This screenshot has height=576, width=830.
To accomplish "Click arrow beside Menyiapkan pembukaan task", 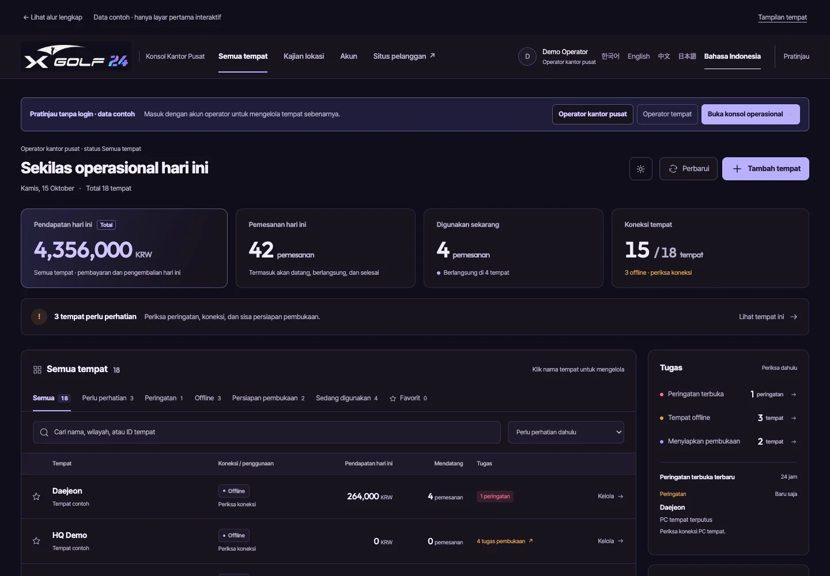I will (794, 442).
